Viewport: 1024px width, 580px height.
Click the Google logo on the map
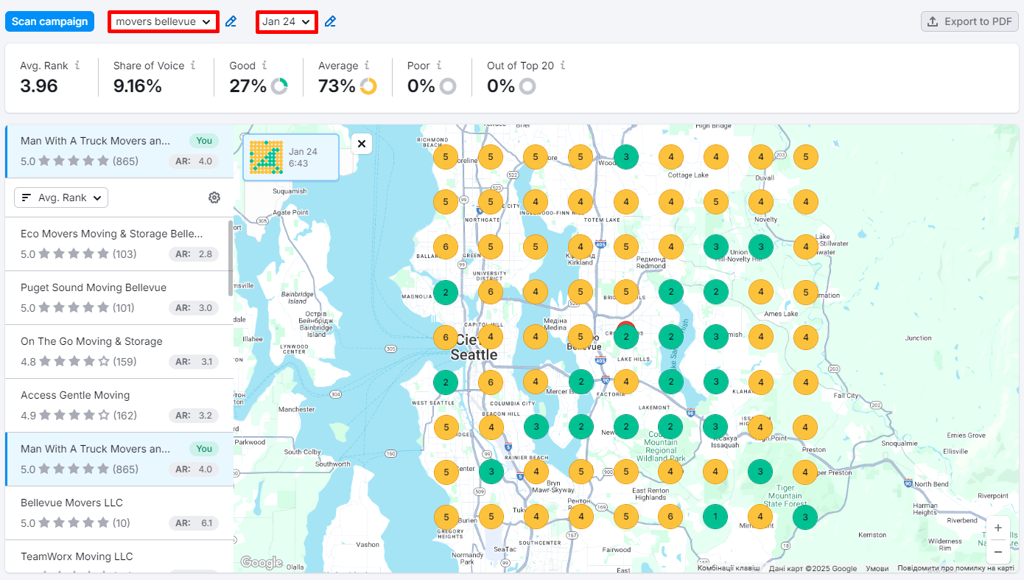coord(262,563)
